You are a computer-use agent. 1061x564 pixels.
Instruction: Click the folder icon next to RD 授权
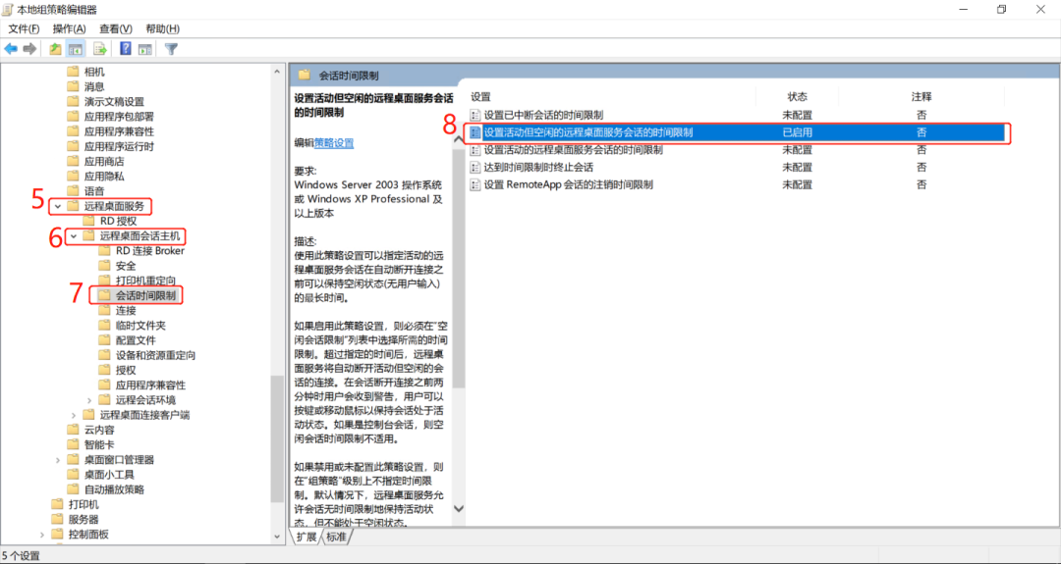click(89, 221)
